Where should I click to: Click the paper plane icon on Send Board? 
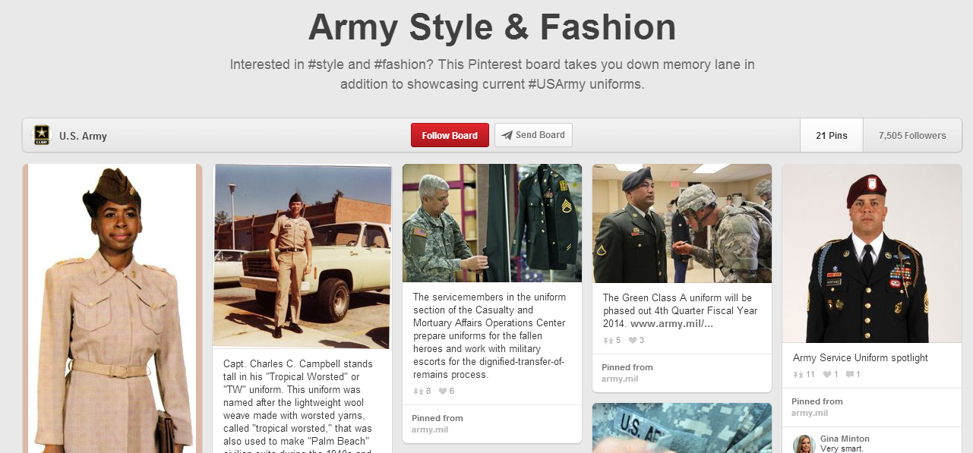pos(507,136)
